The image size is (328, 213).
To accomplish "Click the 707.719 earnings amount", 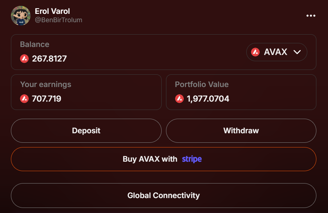I will coord(46,99).
